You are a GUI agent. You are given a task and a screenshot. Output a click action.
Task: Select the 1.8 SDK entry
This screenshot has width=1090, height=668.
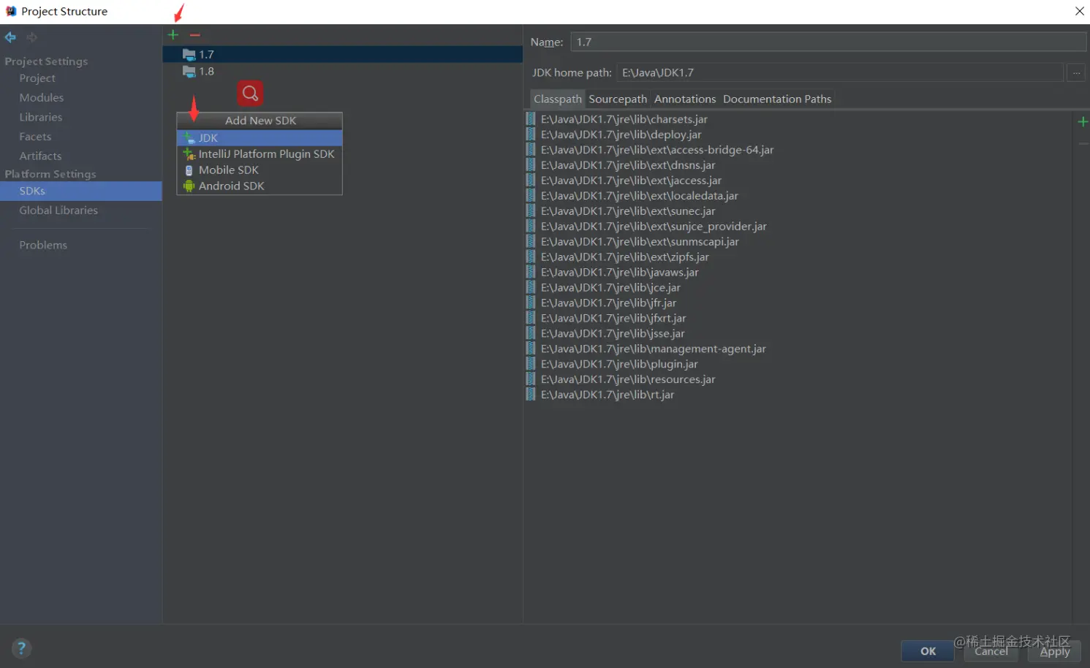point(342,72)
